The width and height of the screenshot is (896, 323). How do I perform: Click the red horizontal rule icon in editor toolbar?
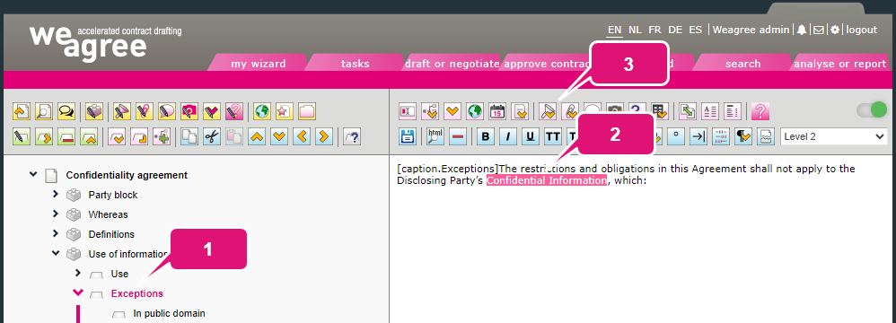click(458, 136)
